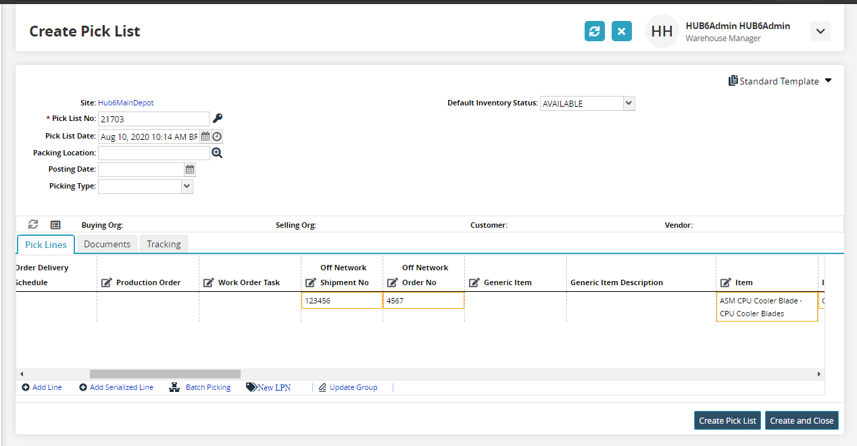Viewport: 857px width, 446px height.
Task: Click the refresh icon in the header
Action: (x=594, y=31)
